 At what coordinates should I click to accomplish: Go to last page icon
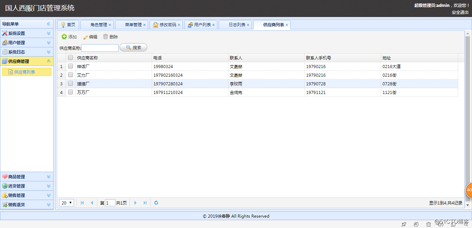[x=145, y=203]
